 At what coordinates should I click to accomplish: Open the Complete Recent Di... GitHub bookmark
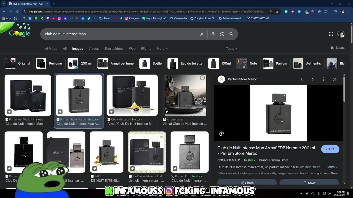pos(203,18)
